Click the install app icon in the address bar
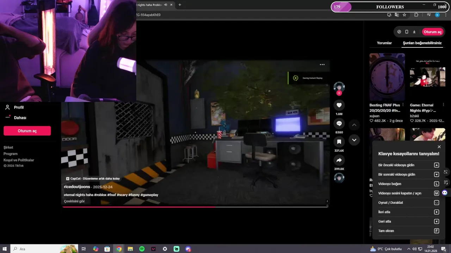The image size is (451, 253). pos(389,15)
